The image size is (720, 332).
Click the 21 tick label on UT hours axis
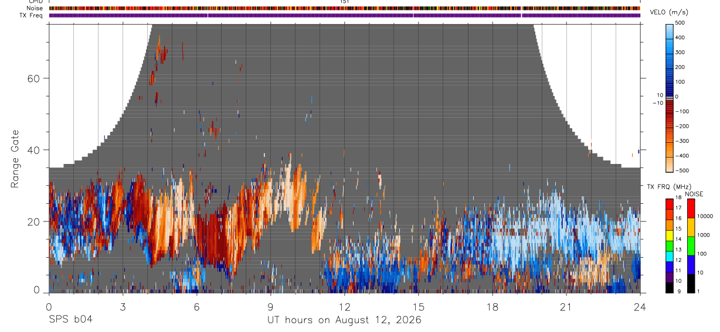point(566,307)
